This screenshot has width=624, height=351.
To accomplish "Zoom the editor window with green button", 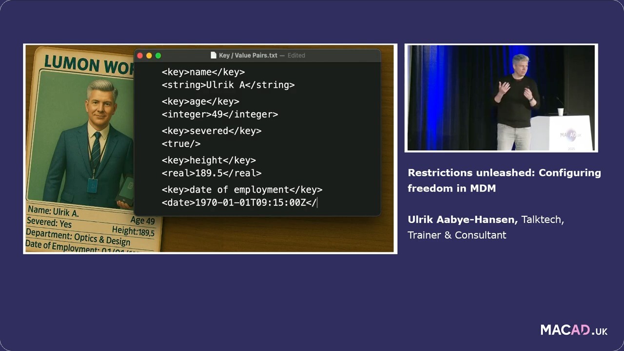I will (158, 56).
